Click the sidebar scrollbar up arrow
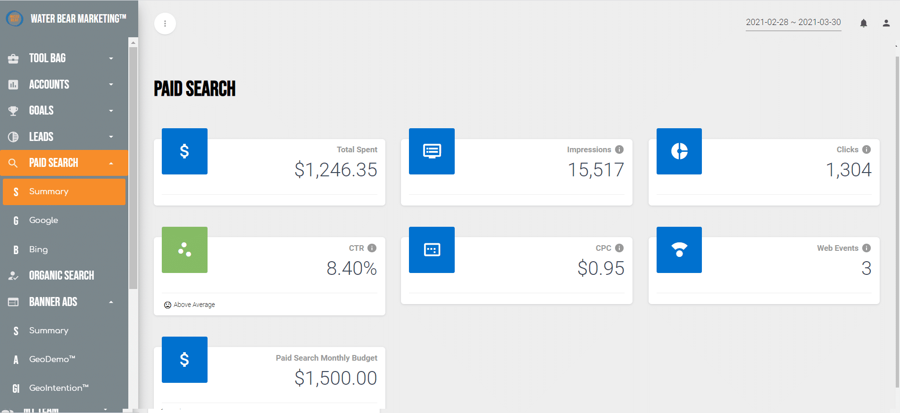This screenshot has width=900, height=413. coord(133,42)
